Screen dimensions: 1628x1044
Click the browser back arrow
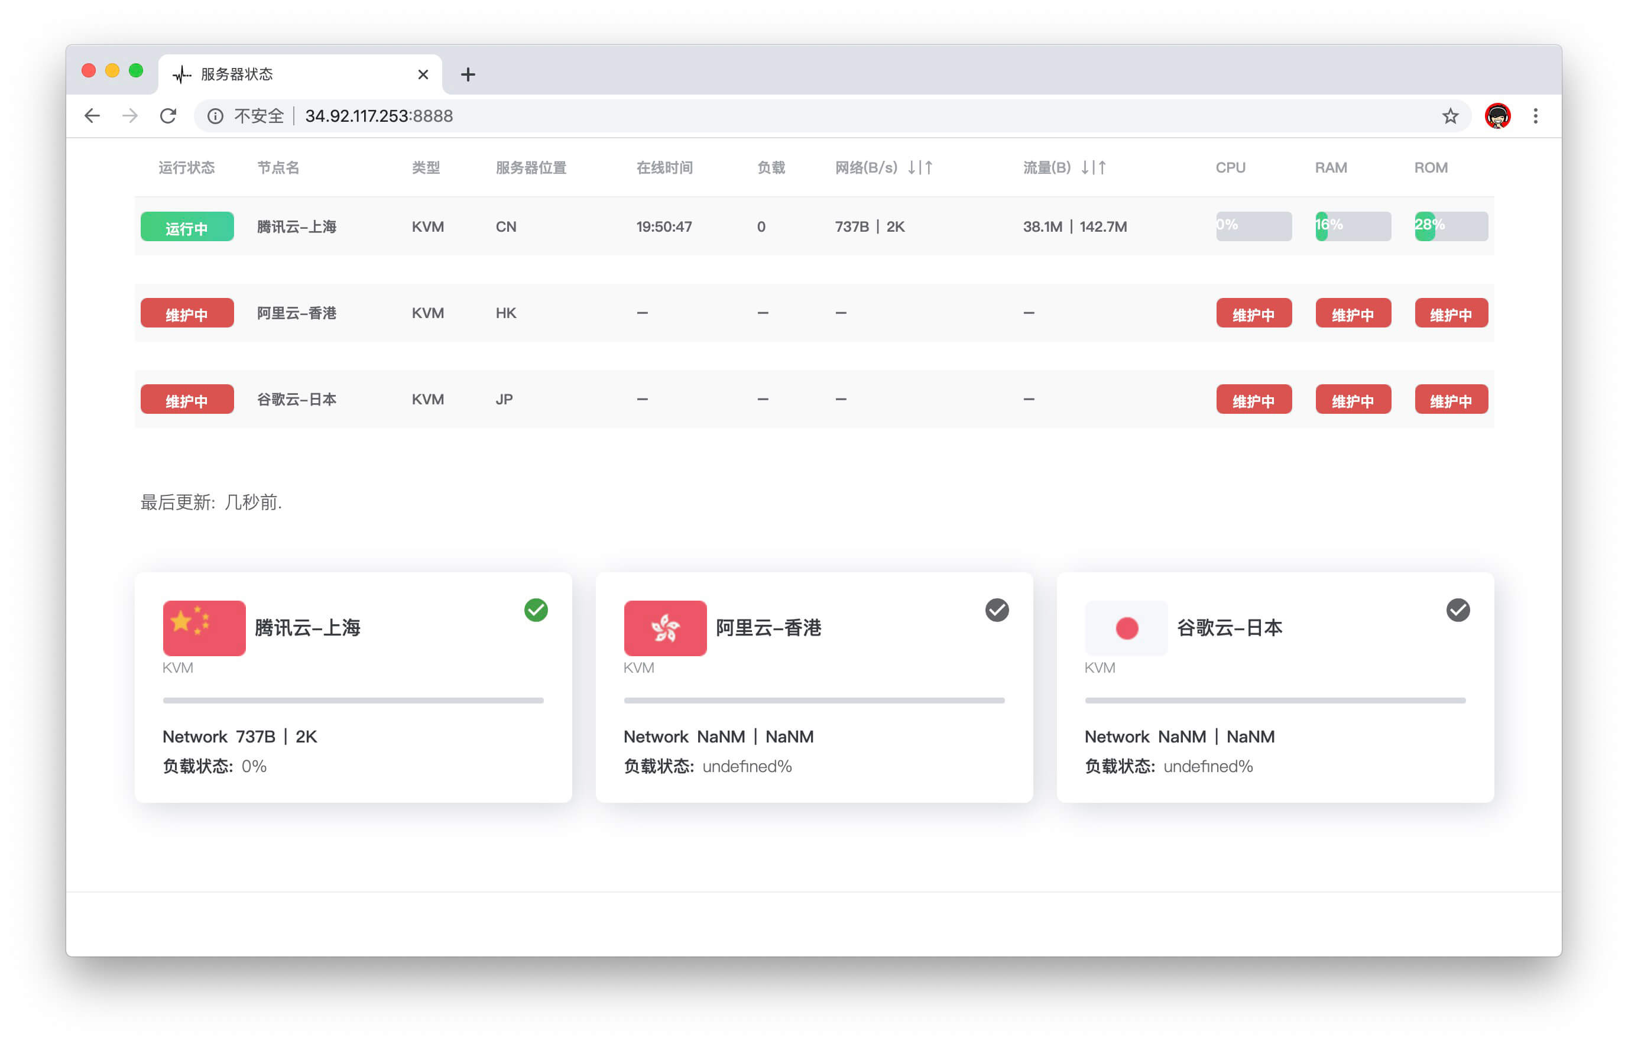(92, 116)
